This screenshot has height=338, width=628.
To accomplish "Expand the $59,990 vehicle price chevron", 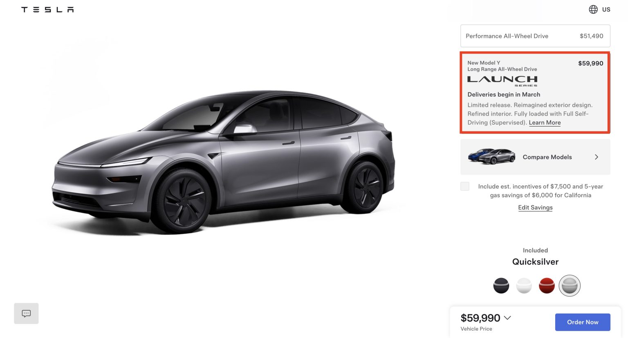I will tap(507, 318).
